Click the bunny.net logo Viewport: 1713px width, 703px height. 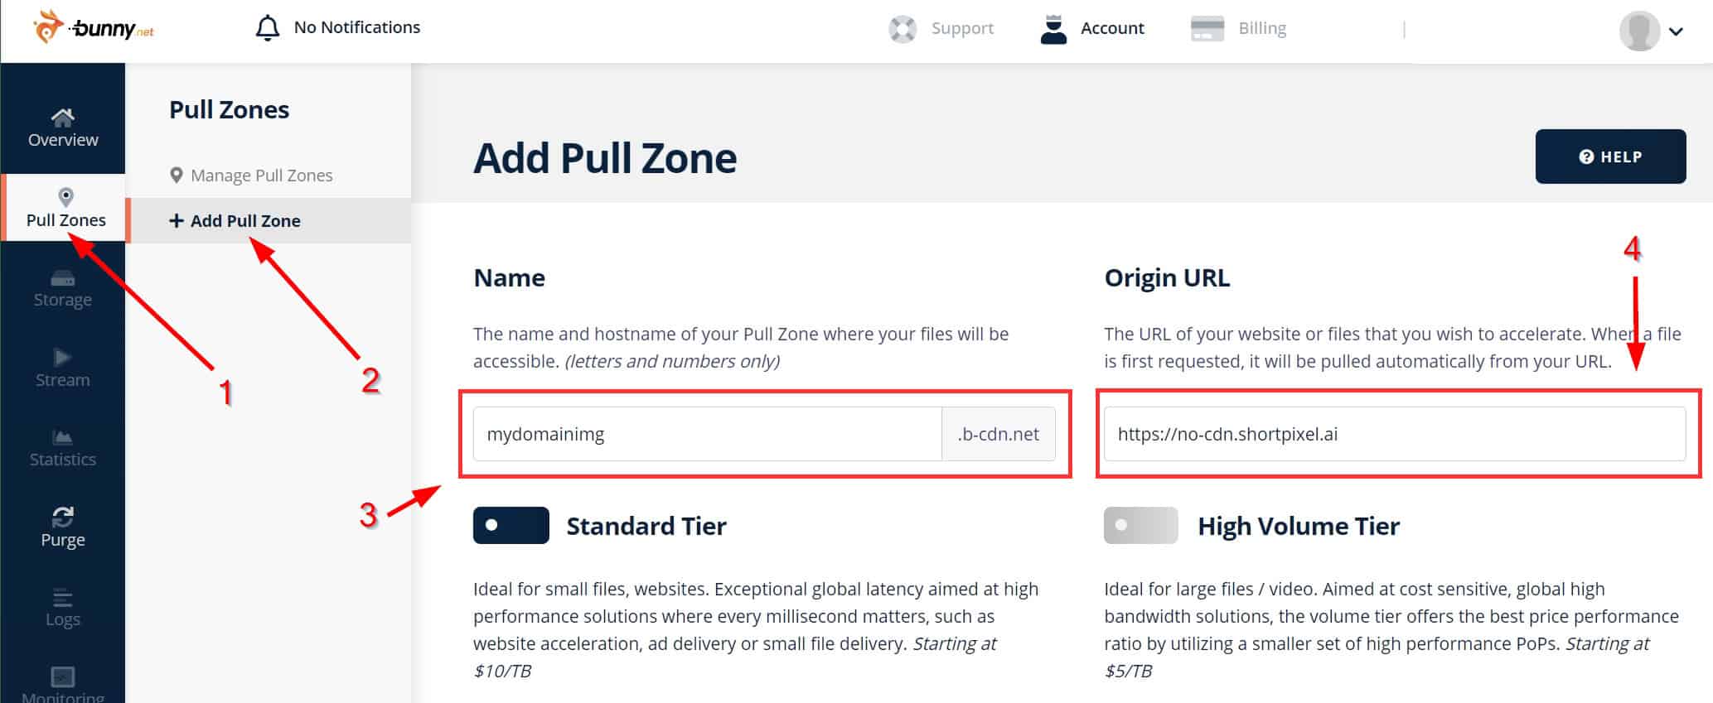pyautogui.click(x=93, y=28)
